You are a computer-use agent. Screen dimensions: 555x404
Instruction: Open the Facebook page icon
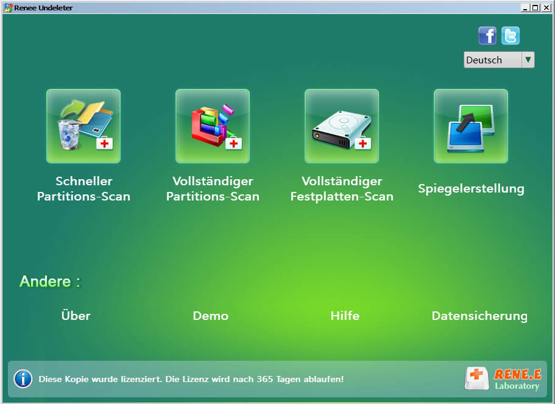pyautogui.click(x=487, y=35)
